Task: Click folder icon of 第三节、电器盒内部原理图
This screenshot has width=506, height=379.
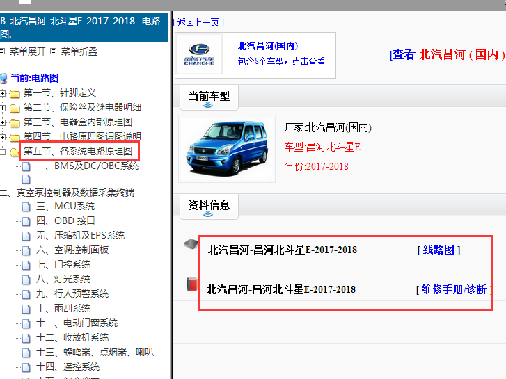Action: point(15,123)
